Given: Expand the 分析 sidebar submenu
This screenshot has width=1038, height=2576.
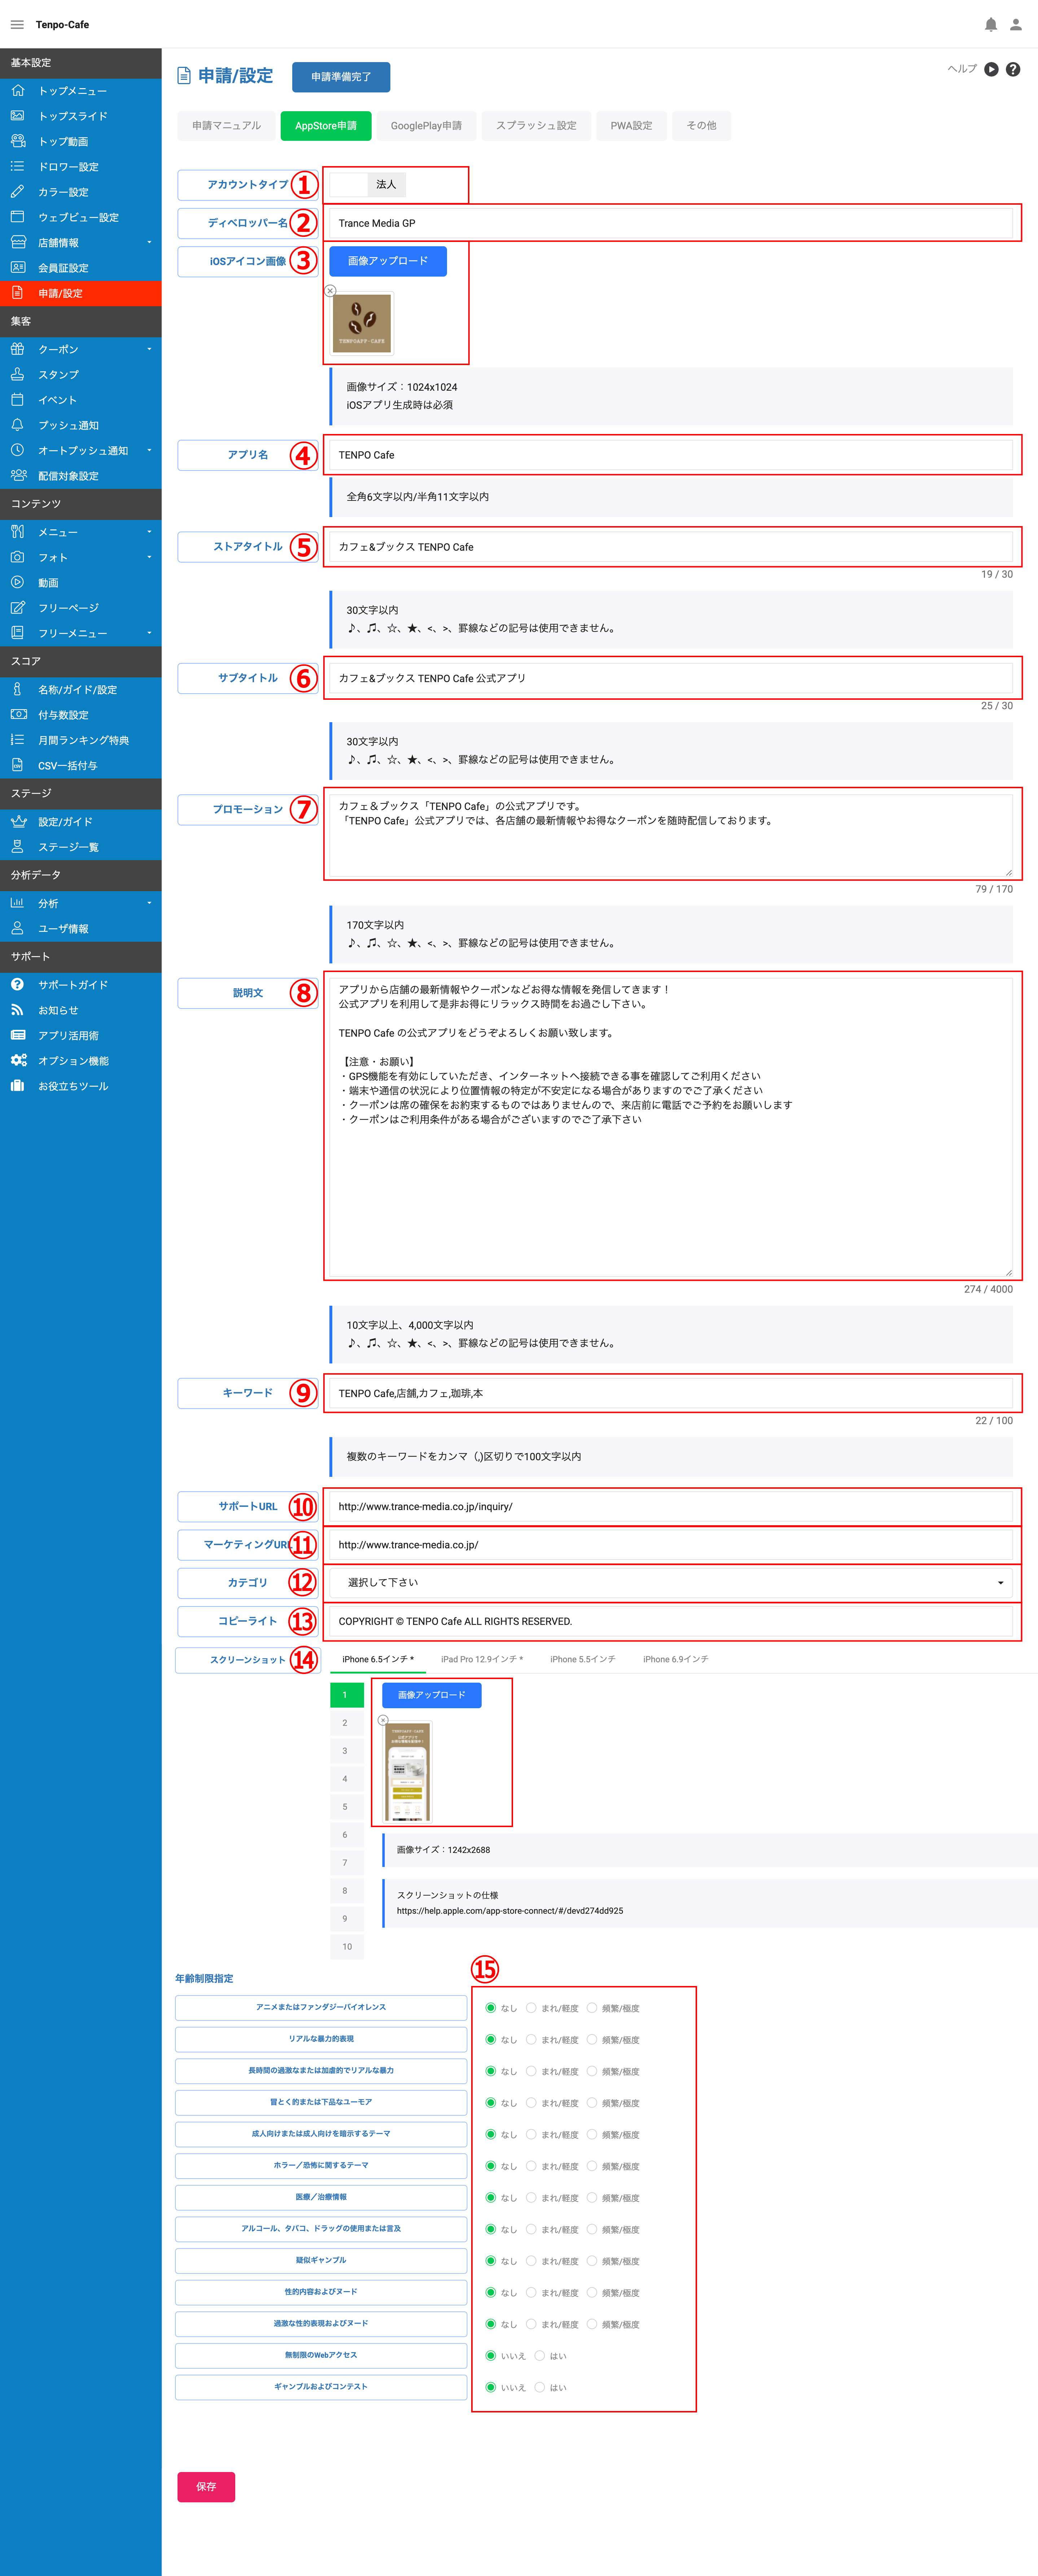Looking at the screenshot, I should click(149, 903).
